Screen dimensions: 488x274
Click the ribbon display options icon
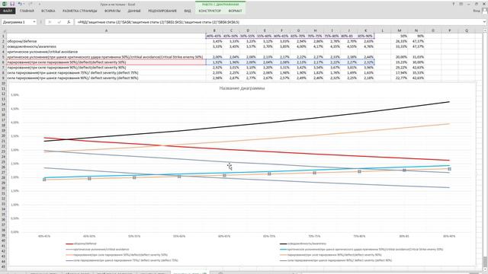click(x=461, y=4)
